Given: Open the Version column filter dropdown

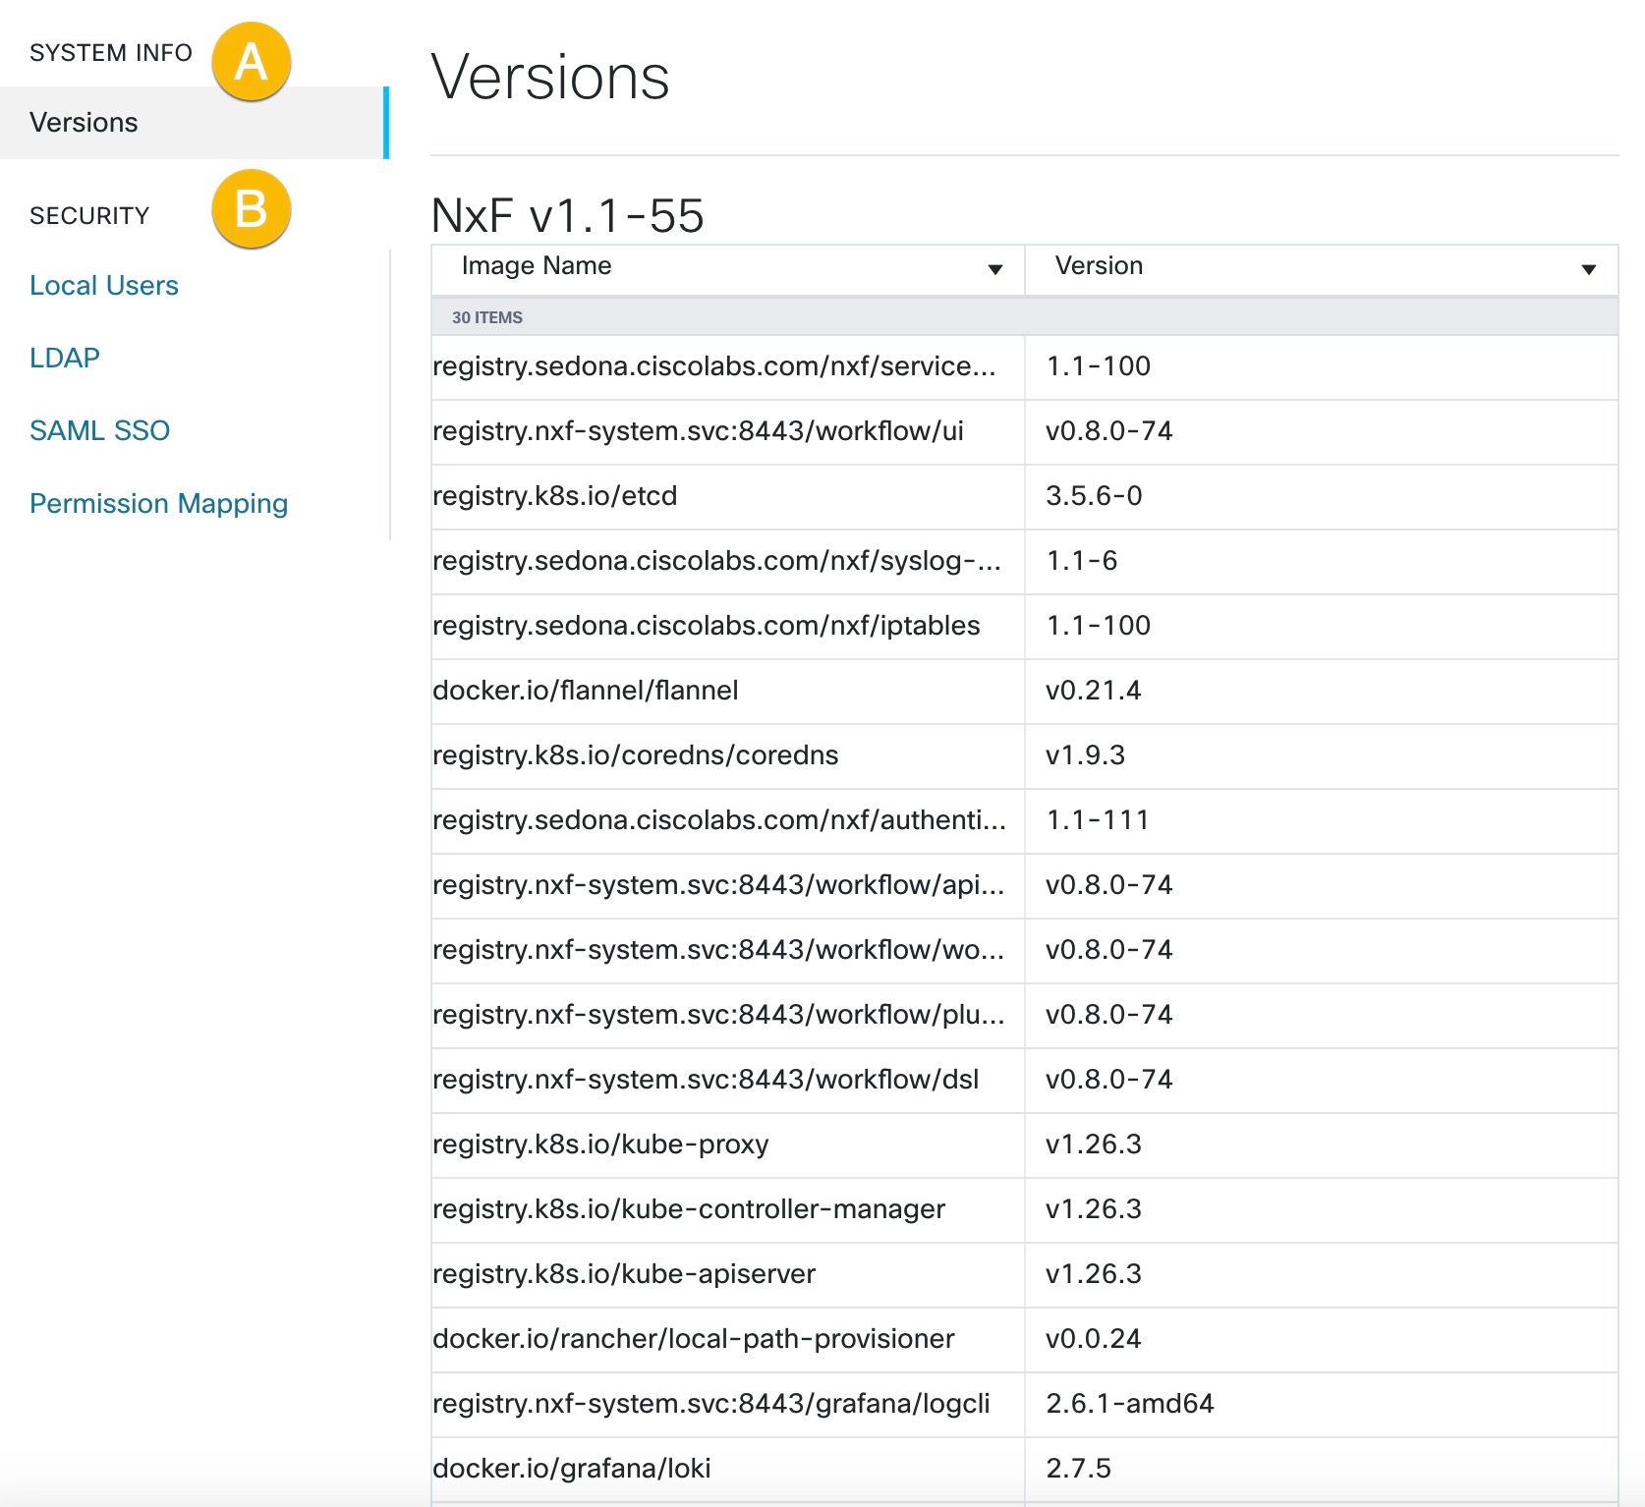Looking at the screenshot, I should [x=1590, y=266].
